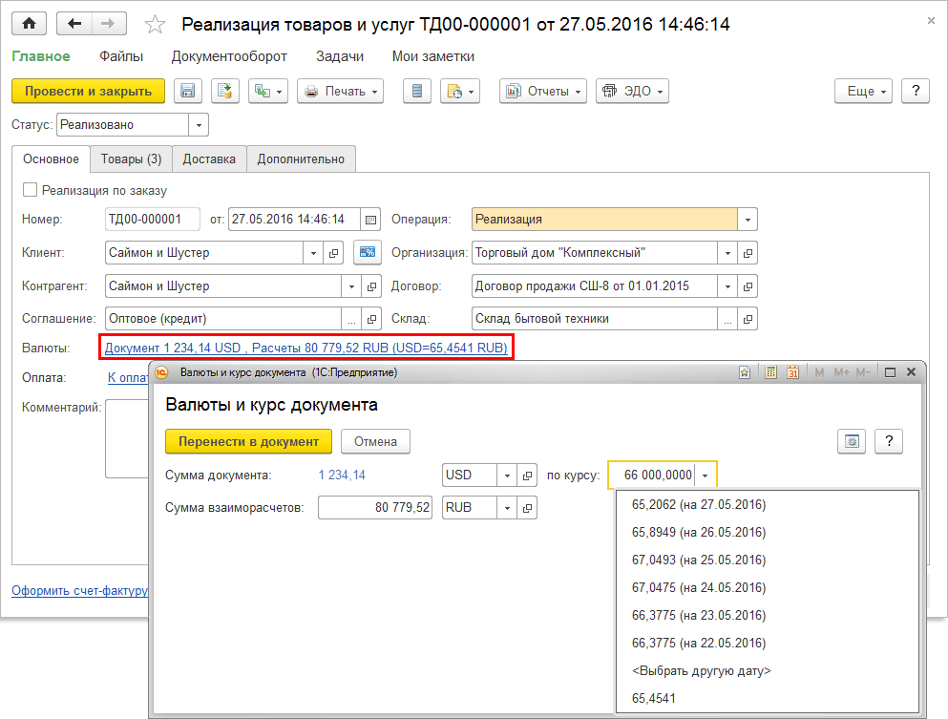
Task: Open the create-based-on dropdown icon
Action: (x=268, y=92)
